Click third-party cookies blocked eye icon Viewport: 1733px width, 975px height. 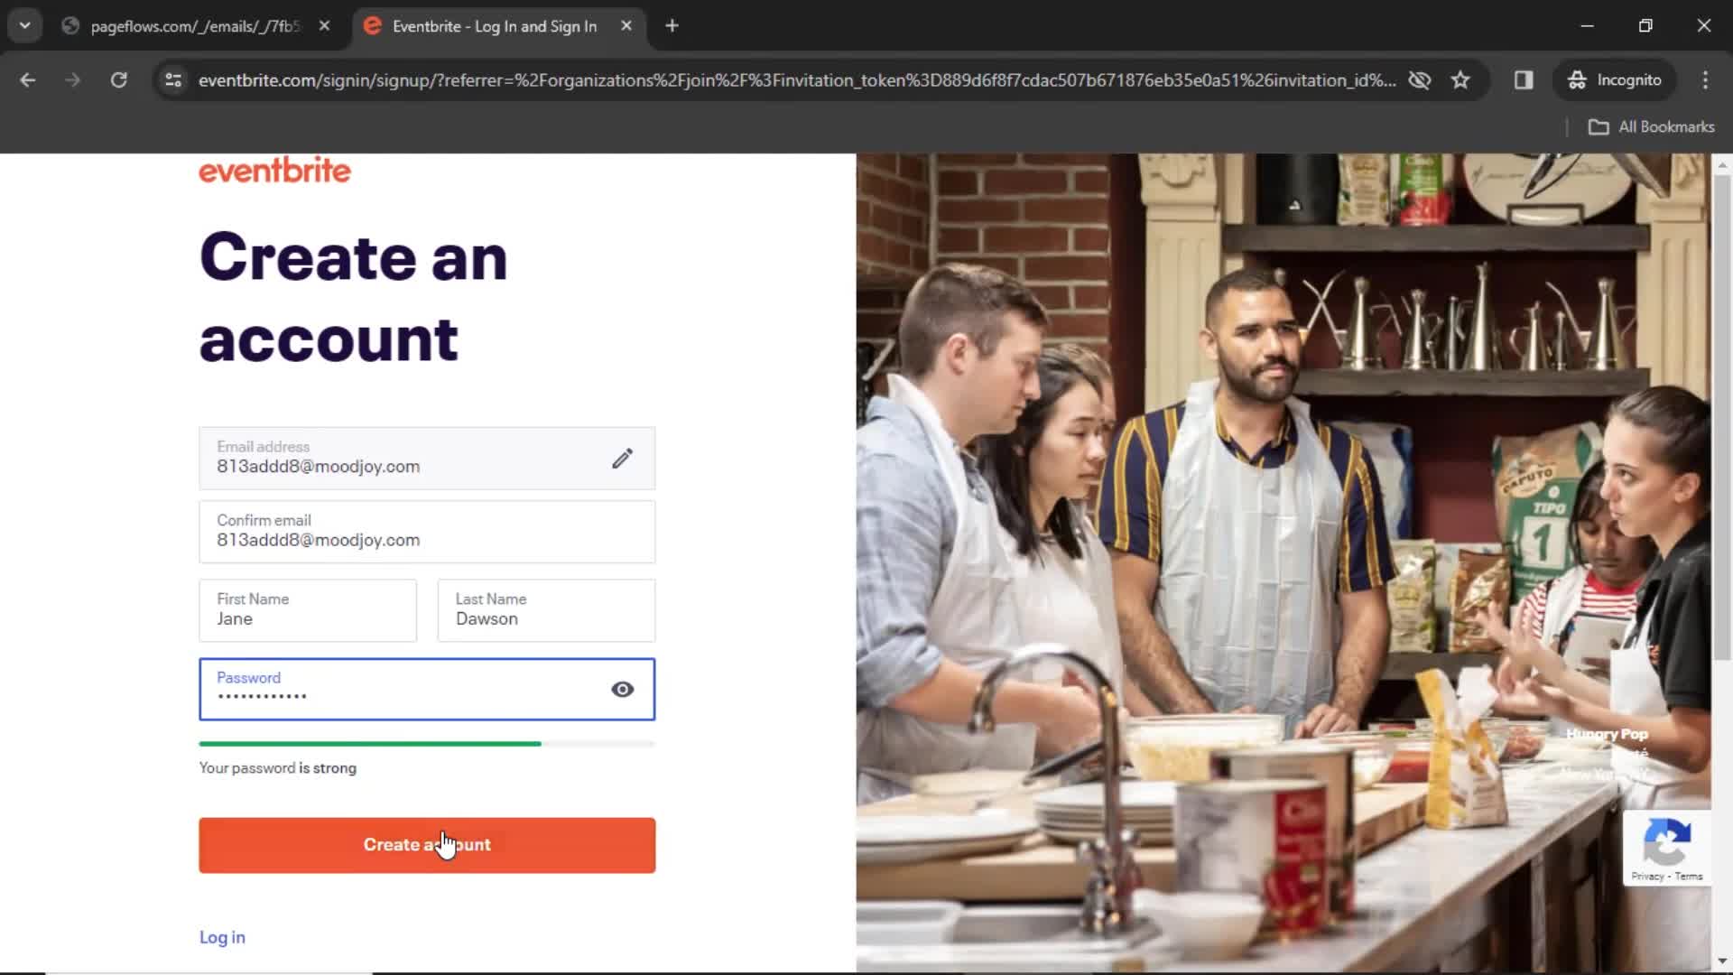(x=1420, y=80)
